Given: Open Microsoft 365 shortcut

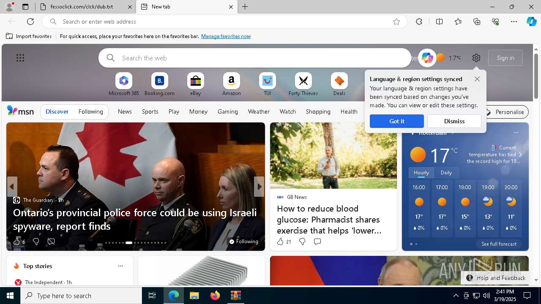Looking at the screenshot, I should coord(124,84).
